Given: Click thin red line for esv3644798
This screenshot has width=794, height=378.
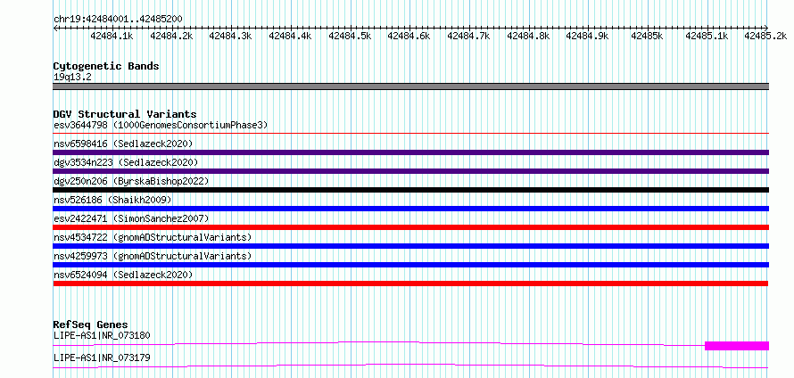Looking at the screenshot, I should 410,133.
